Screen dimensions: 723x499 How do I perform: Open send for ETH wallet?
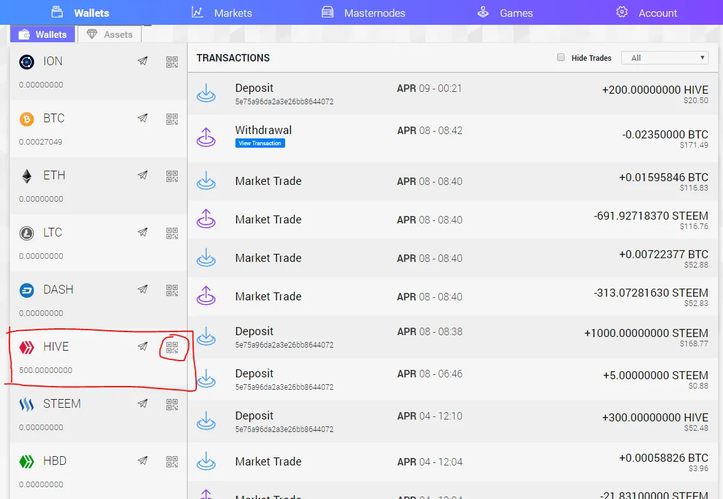(142, 175)
